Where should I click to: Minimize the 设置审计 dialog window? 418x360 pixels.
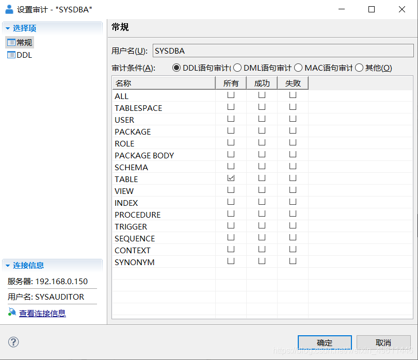click(342, 9)
